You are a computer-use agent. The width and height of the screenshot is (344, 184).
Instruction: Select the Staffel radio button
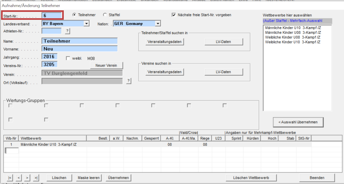111,15
